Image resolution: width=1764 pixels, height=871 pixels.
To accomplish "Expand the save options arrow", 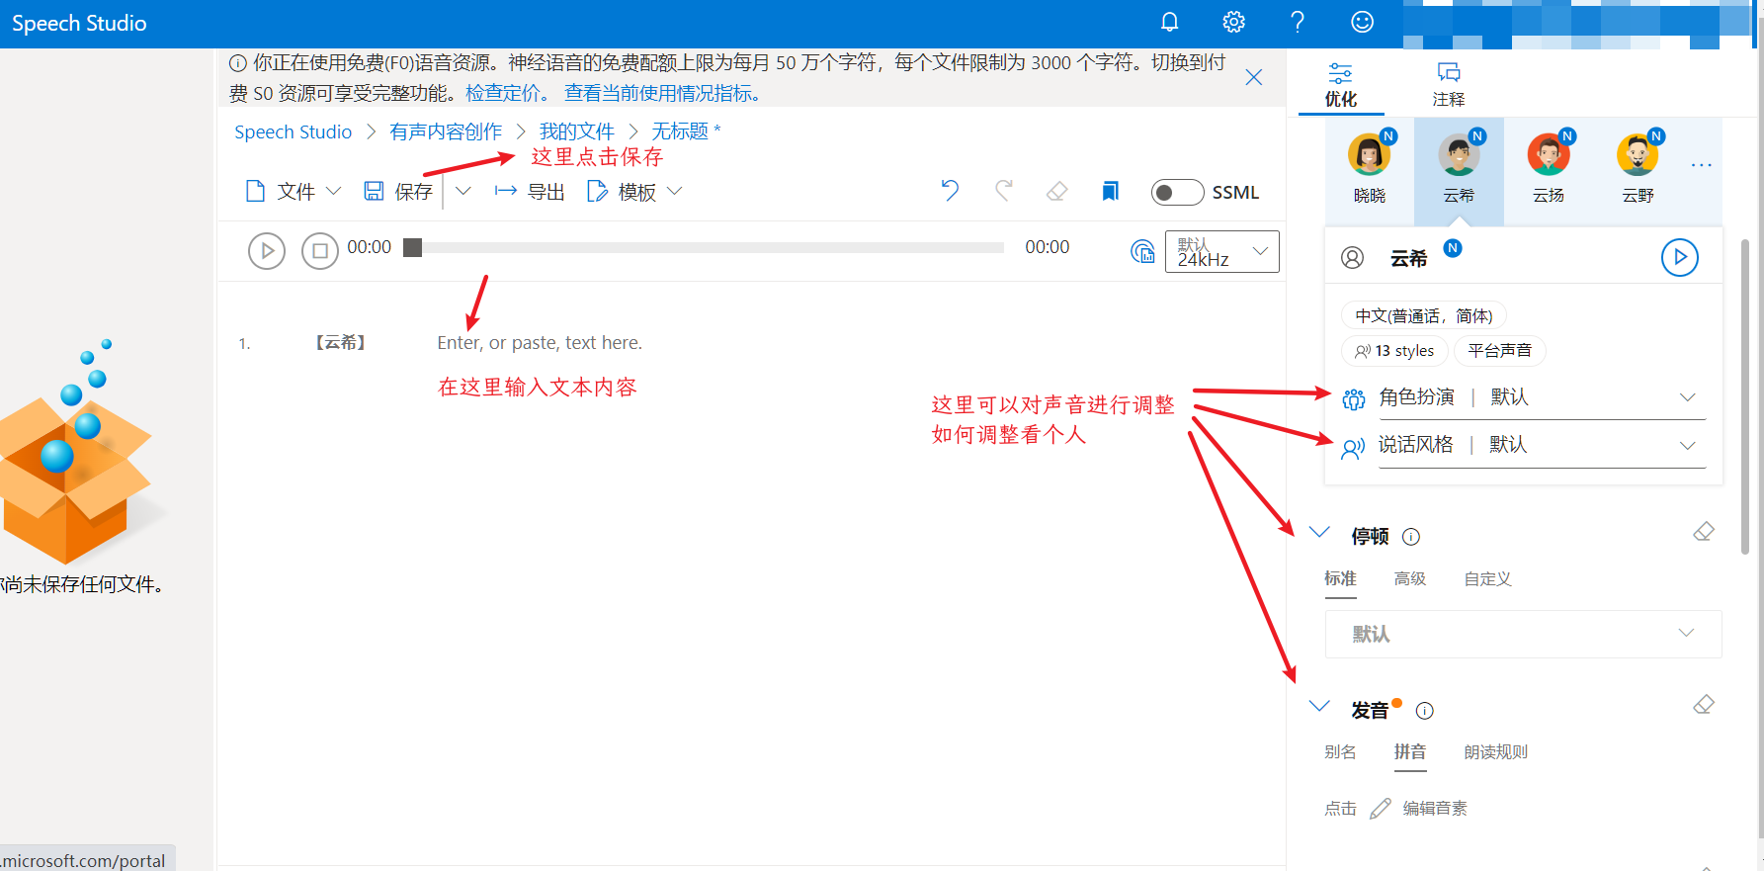I will pos(462,191).
